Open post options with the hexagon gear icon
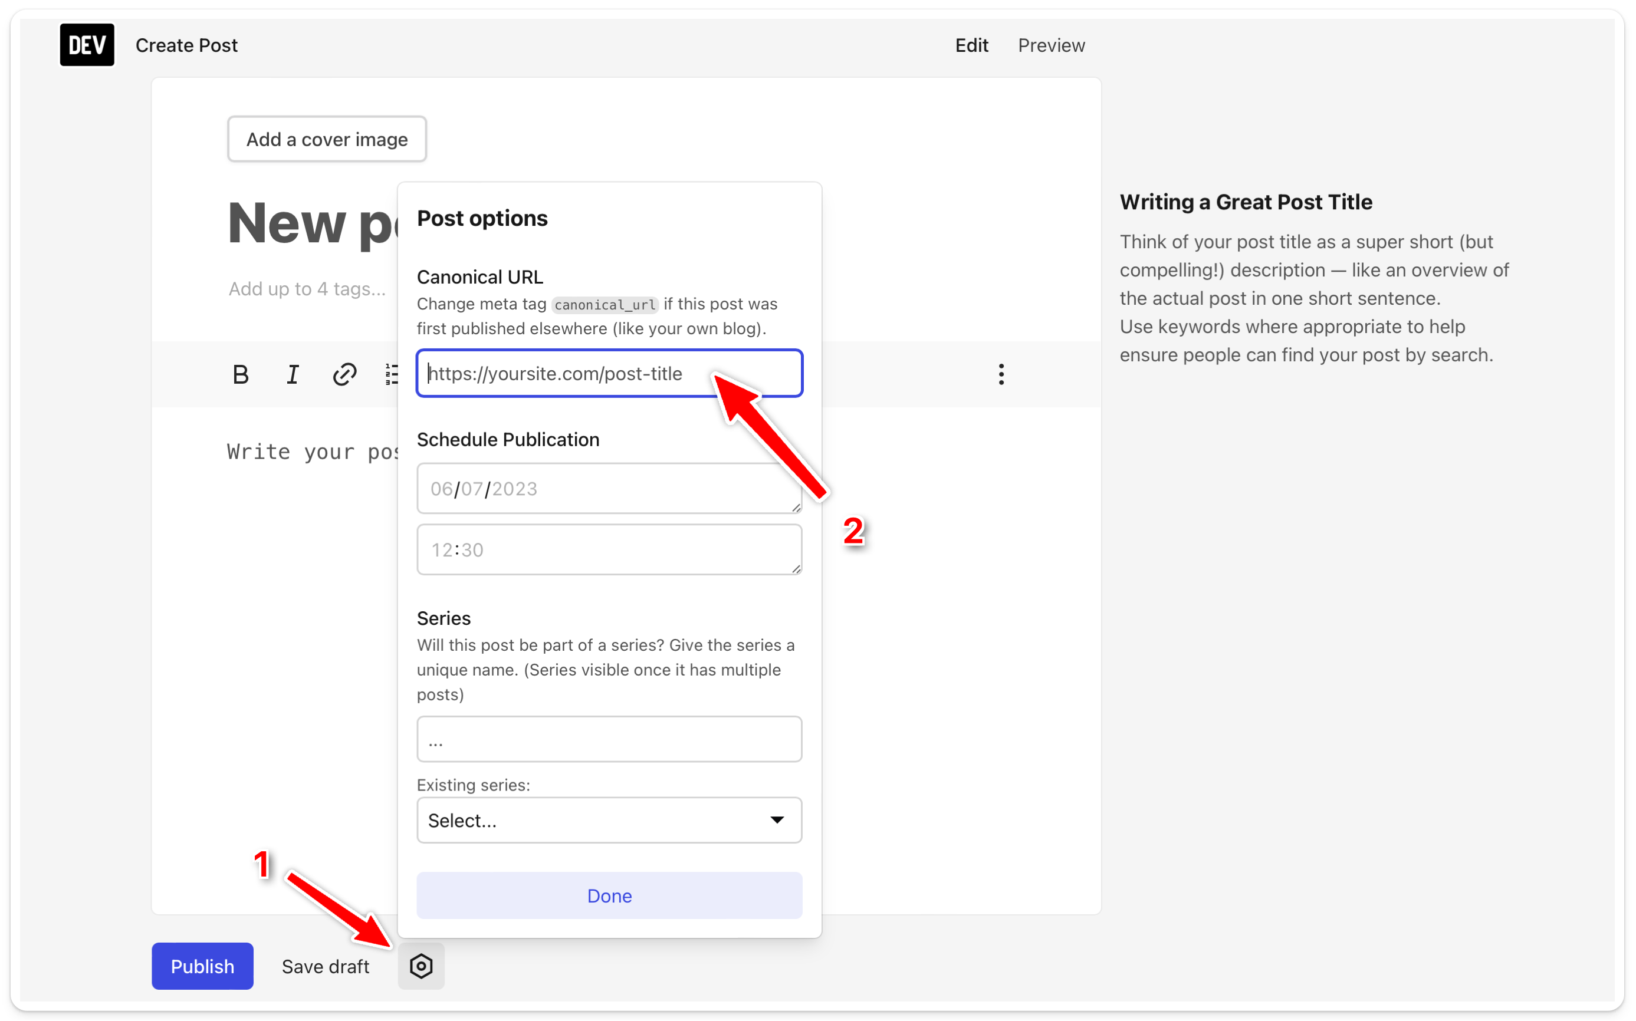 coord(421,966)
